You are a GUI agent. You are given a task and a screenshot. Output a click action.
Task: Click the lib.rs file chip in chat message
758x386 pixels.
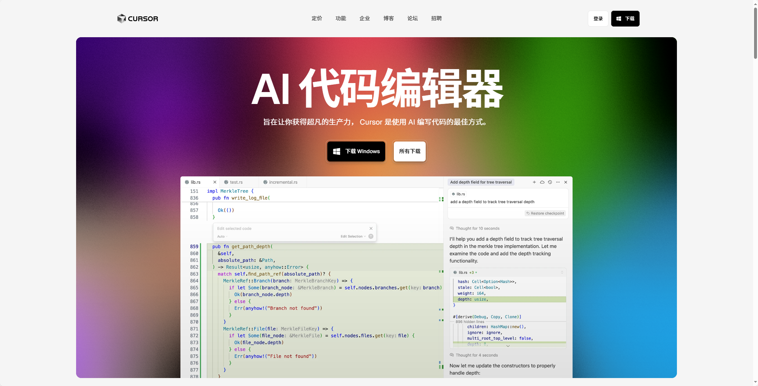click(x=458, y=194)
